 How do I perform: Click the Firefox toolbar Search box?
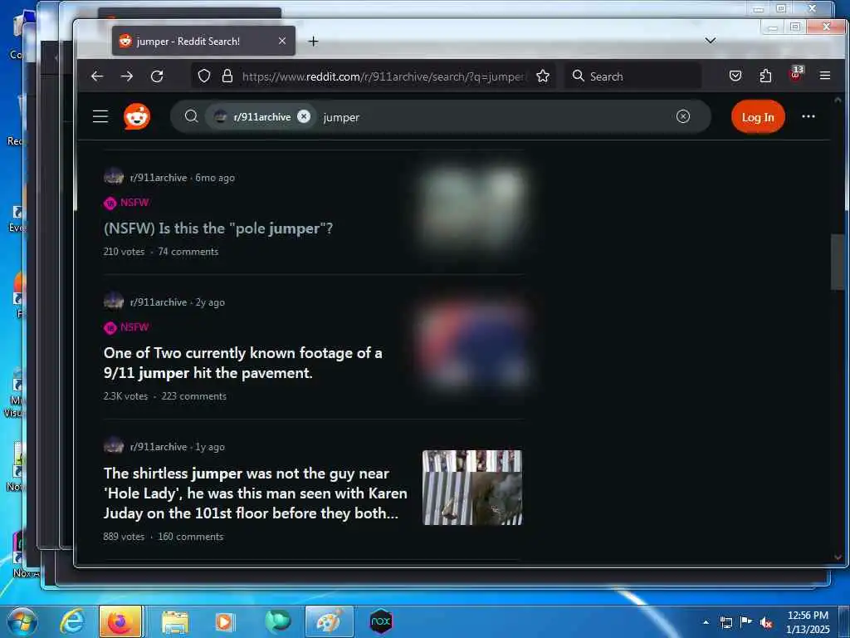(x=633, y=76)
